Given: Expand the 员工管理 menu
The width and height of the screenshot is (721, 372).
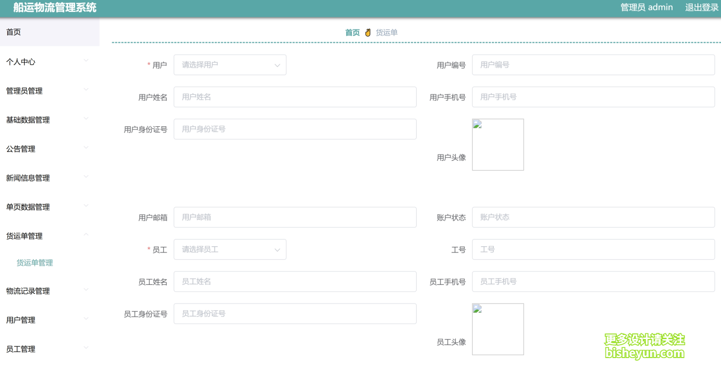Looking at the screenshot, I should point(49,349).
